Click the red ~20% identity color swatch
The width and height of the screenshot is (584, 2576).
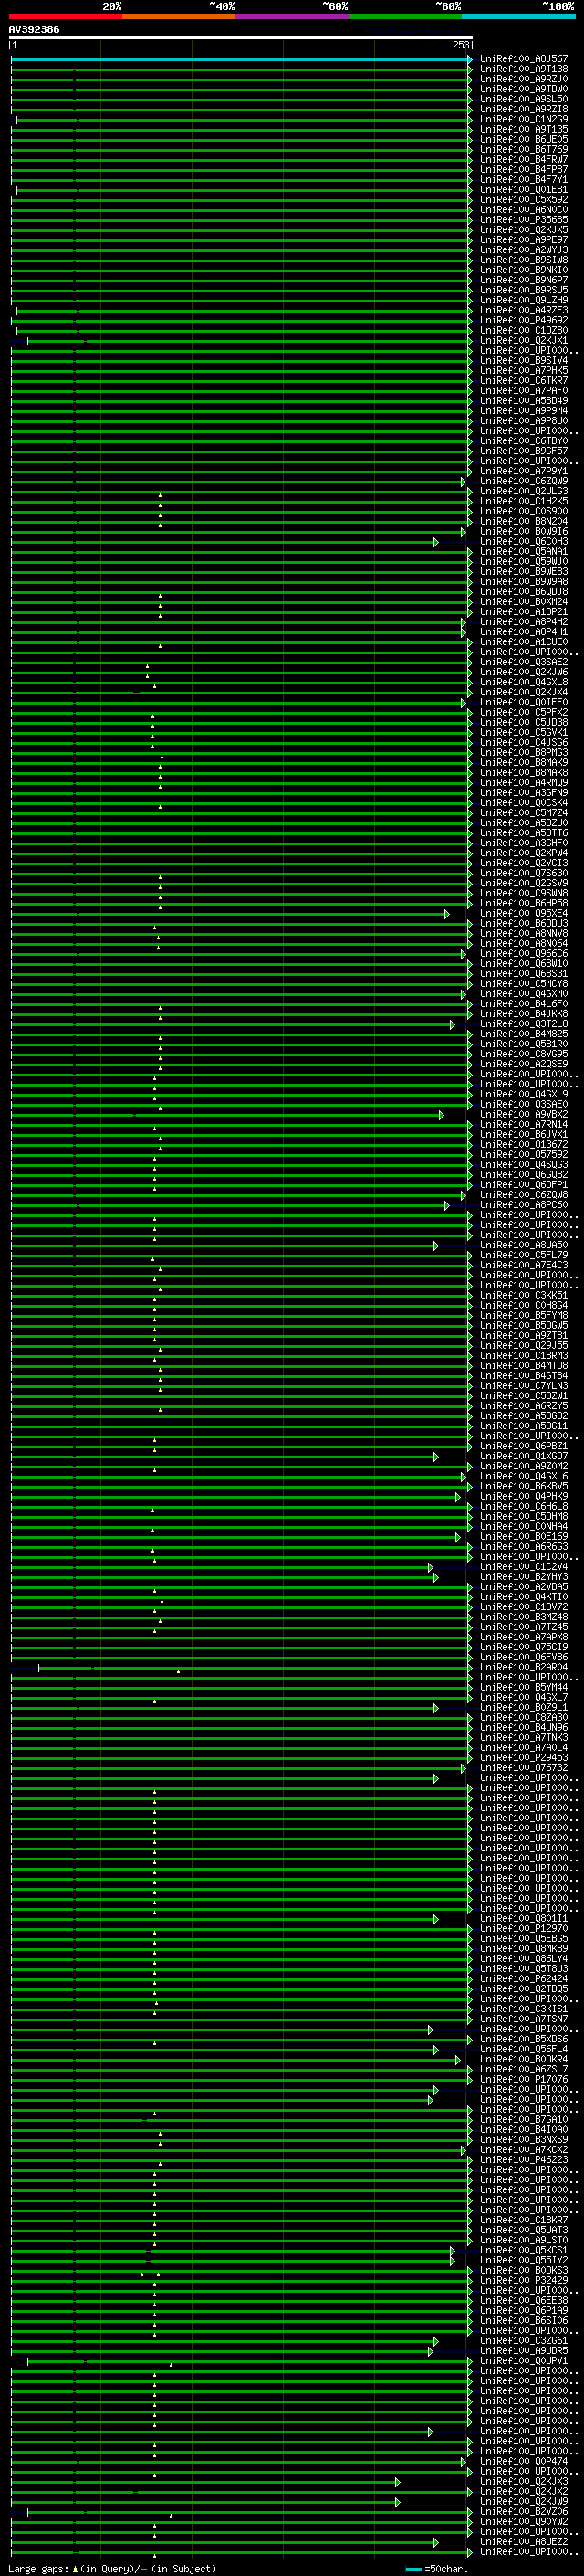point(65,17)
